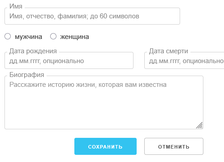Select the мужчина radio button
Viewport: 224px width, 162px height.
[8, 36]
